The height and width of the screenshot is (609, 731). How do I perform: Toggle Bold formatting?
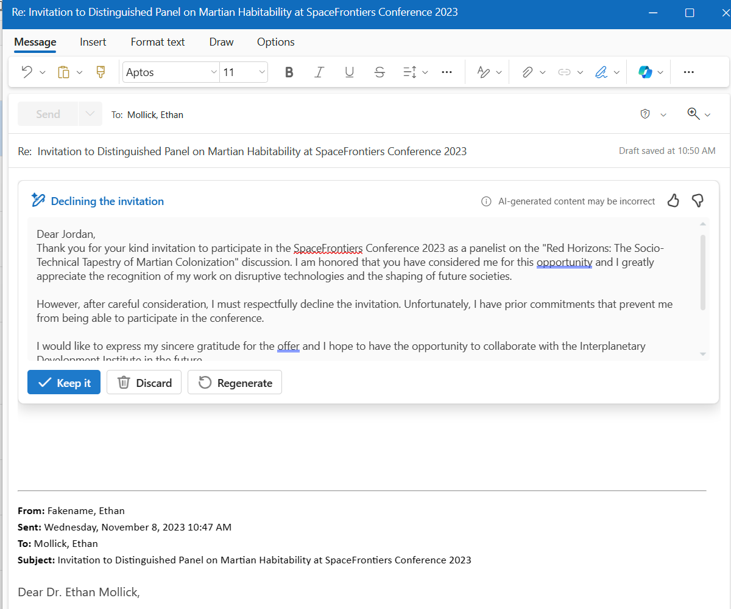coord(289,72)
